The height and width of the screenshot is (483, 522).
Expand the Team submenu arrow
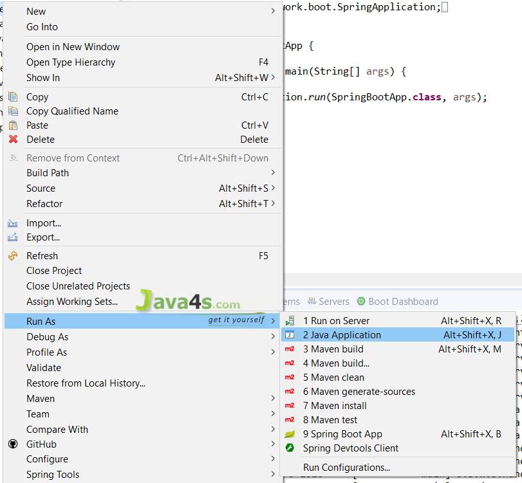click(273, 414)
